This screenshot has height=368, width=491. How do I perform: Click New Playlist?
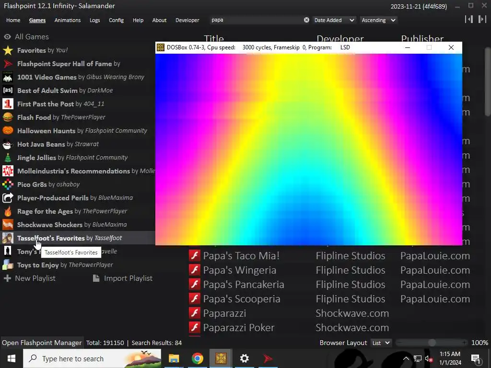(x=29, y=278)
